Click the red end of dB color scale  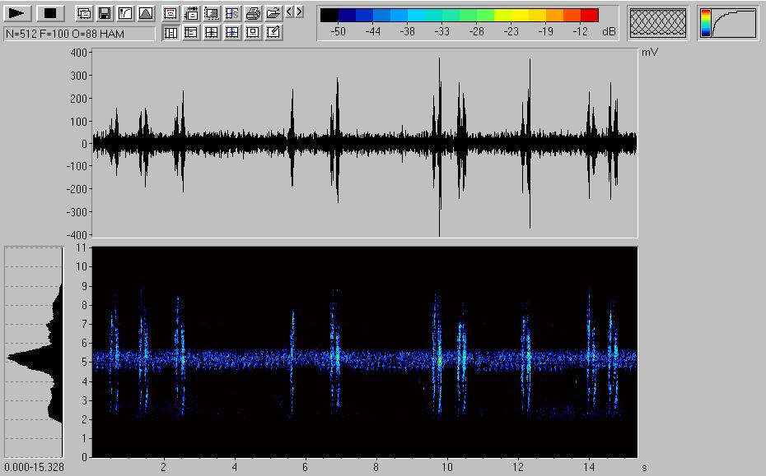coord(589,15)
